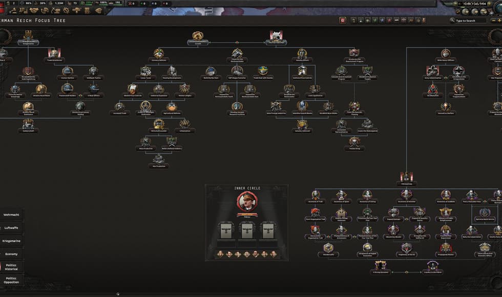
Task: Select the Panzerschiff Raiders focus
Action: coord(67,91)
